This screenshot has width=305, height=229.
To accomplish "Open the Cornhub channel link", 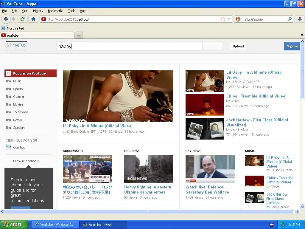I will (19, 147).
